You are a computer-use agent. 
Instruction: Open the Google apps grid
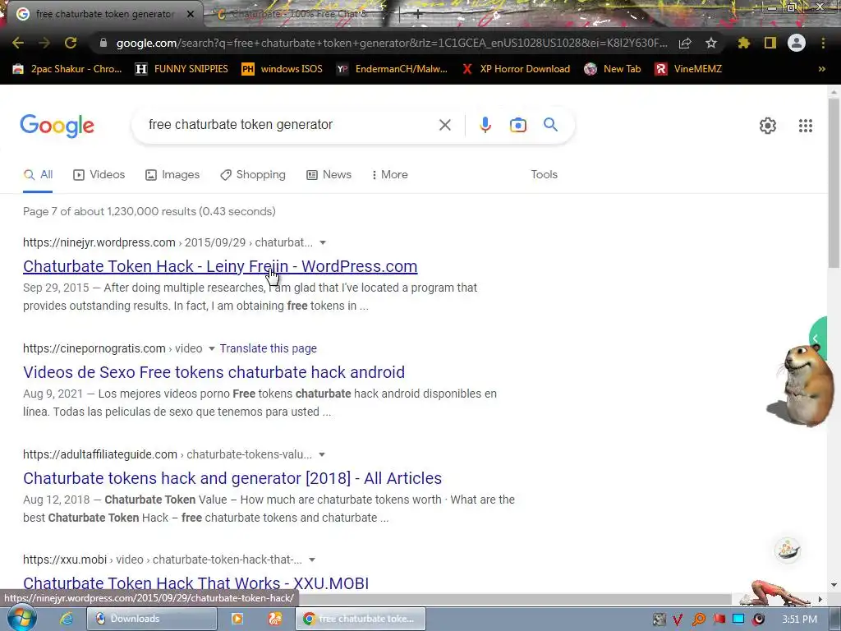point(805,126)
